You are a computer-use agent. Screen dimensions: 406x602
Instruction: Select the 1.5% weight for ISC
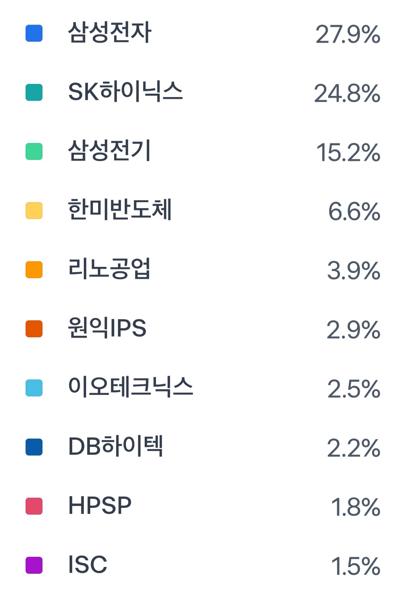(355, 566)
